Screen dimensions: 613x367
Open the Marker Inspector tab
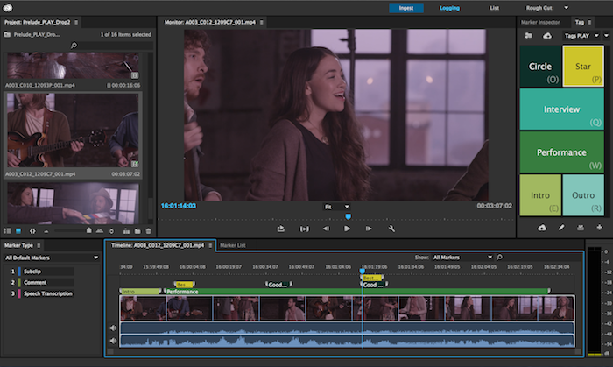point(540,22)
